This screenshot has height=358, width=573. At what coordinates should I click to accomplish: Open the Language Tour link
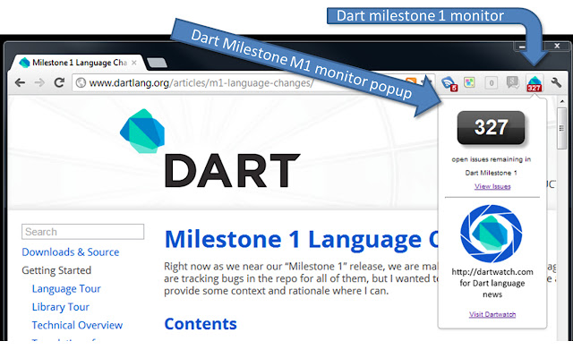pyautogui.click(x=66, y=288)
